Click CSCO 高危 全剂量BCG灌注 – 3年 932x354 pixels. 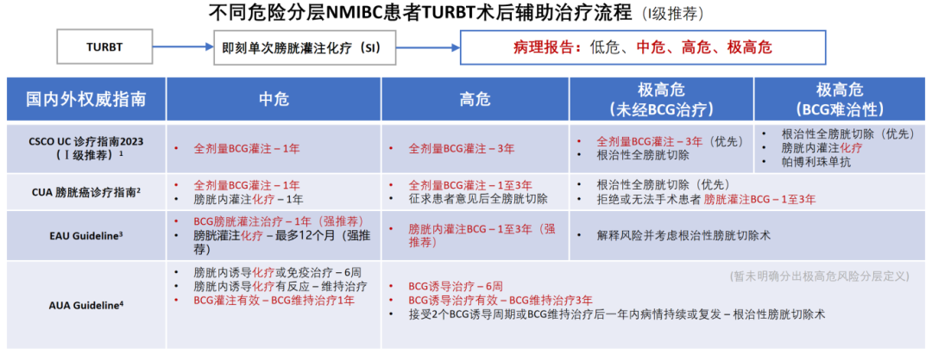click(x=461, y=148)
